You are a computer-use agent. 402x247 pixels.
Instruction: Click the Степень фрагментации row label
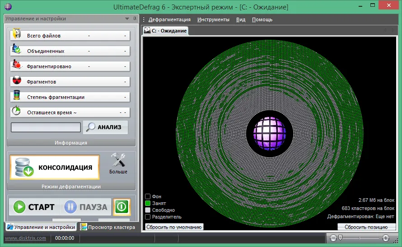(x=56, y=97)
